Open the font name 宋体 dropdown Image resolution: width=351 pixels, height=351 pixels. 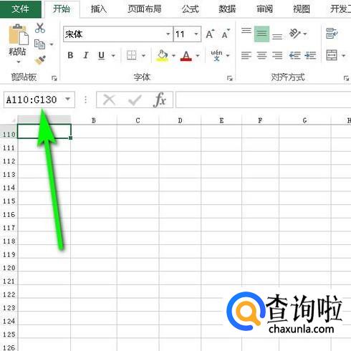pos(168,34)
